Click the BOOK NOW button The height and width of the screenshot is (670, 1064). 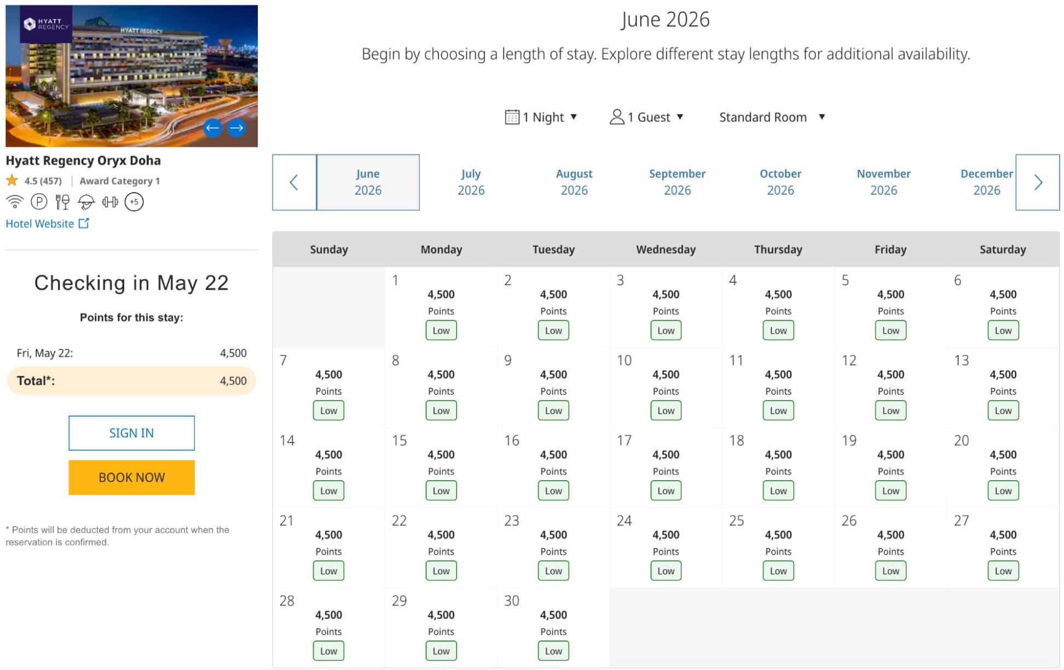[131, 477]
